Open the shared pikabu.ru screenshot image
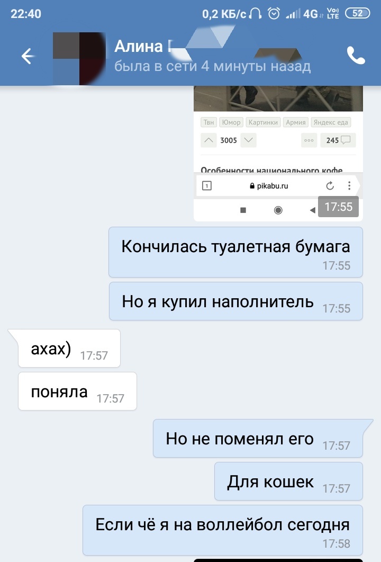381x562 pixels. pos(278,154)
